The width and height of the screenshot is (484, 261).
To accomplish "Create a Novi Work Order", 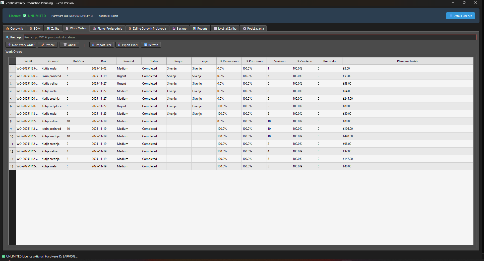I will pyautogui.click(x=21, y=45).
